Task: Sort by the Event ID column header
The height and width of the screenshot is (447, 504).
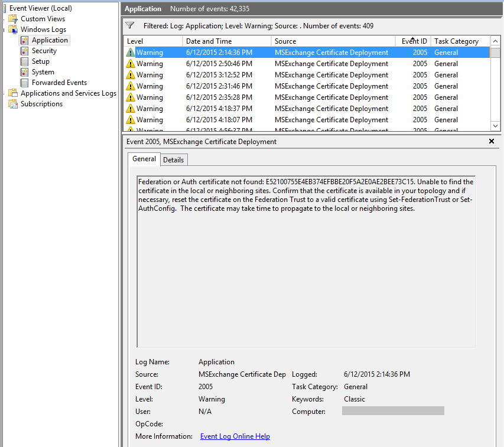Action: point(414,41)
